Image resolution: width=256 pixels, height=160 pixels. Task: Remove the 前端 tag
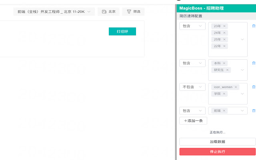tap(224, 111)
